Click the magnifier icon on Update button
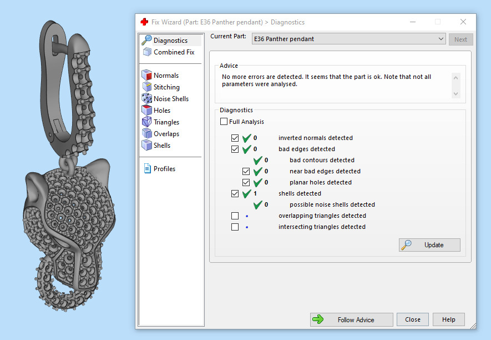Screen dimensions: 491x340 click(x=407, y=245)
